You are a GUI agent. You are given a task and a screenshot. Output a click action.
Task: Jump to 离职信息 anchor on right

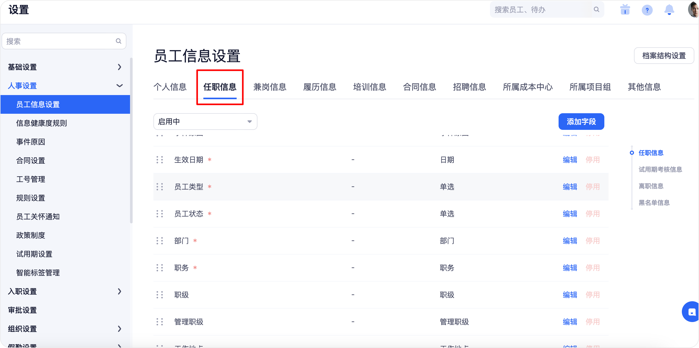coord(651,186)
